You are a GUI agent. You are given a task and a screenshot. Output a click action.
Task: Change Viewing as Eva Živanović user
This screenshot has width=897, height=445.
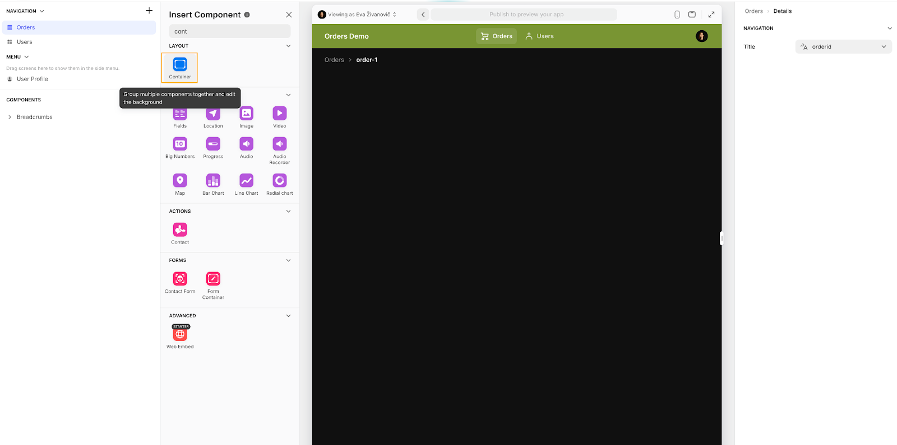(357, 15)
